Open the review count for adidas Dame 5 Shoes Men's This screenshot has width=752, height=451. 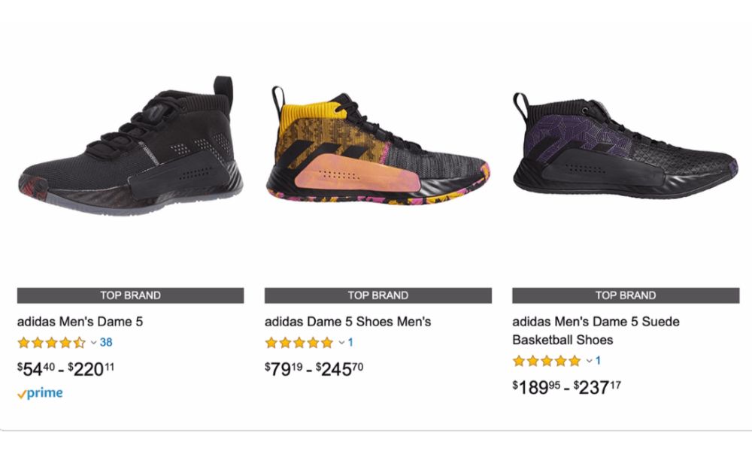(x=350, y=343)
